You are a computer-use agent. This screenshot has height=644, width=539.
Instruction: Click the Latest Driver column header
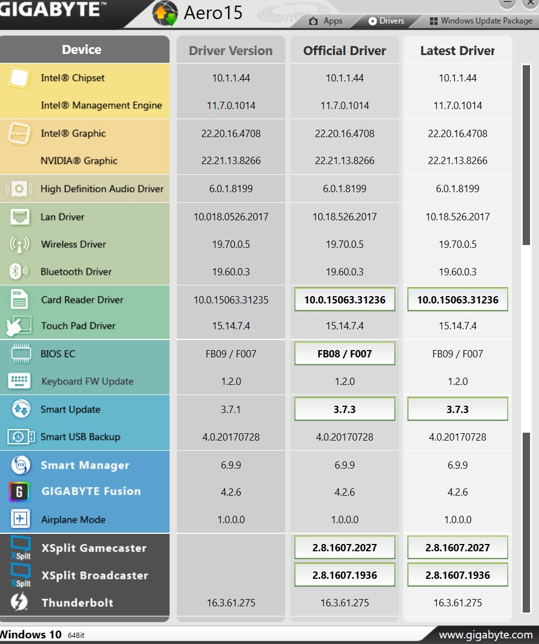(x=458, y=50)
